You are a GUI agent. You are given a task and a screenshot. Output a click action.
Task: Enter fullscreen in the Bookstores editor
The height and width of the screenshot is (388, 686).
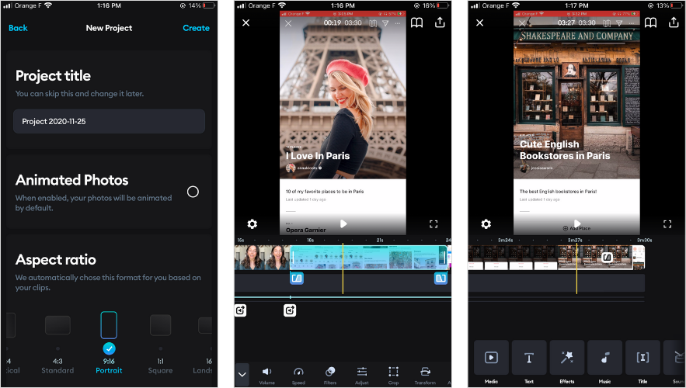[667, 224]
